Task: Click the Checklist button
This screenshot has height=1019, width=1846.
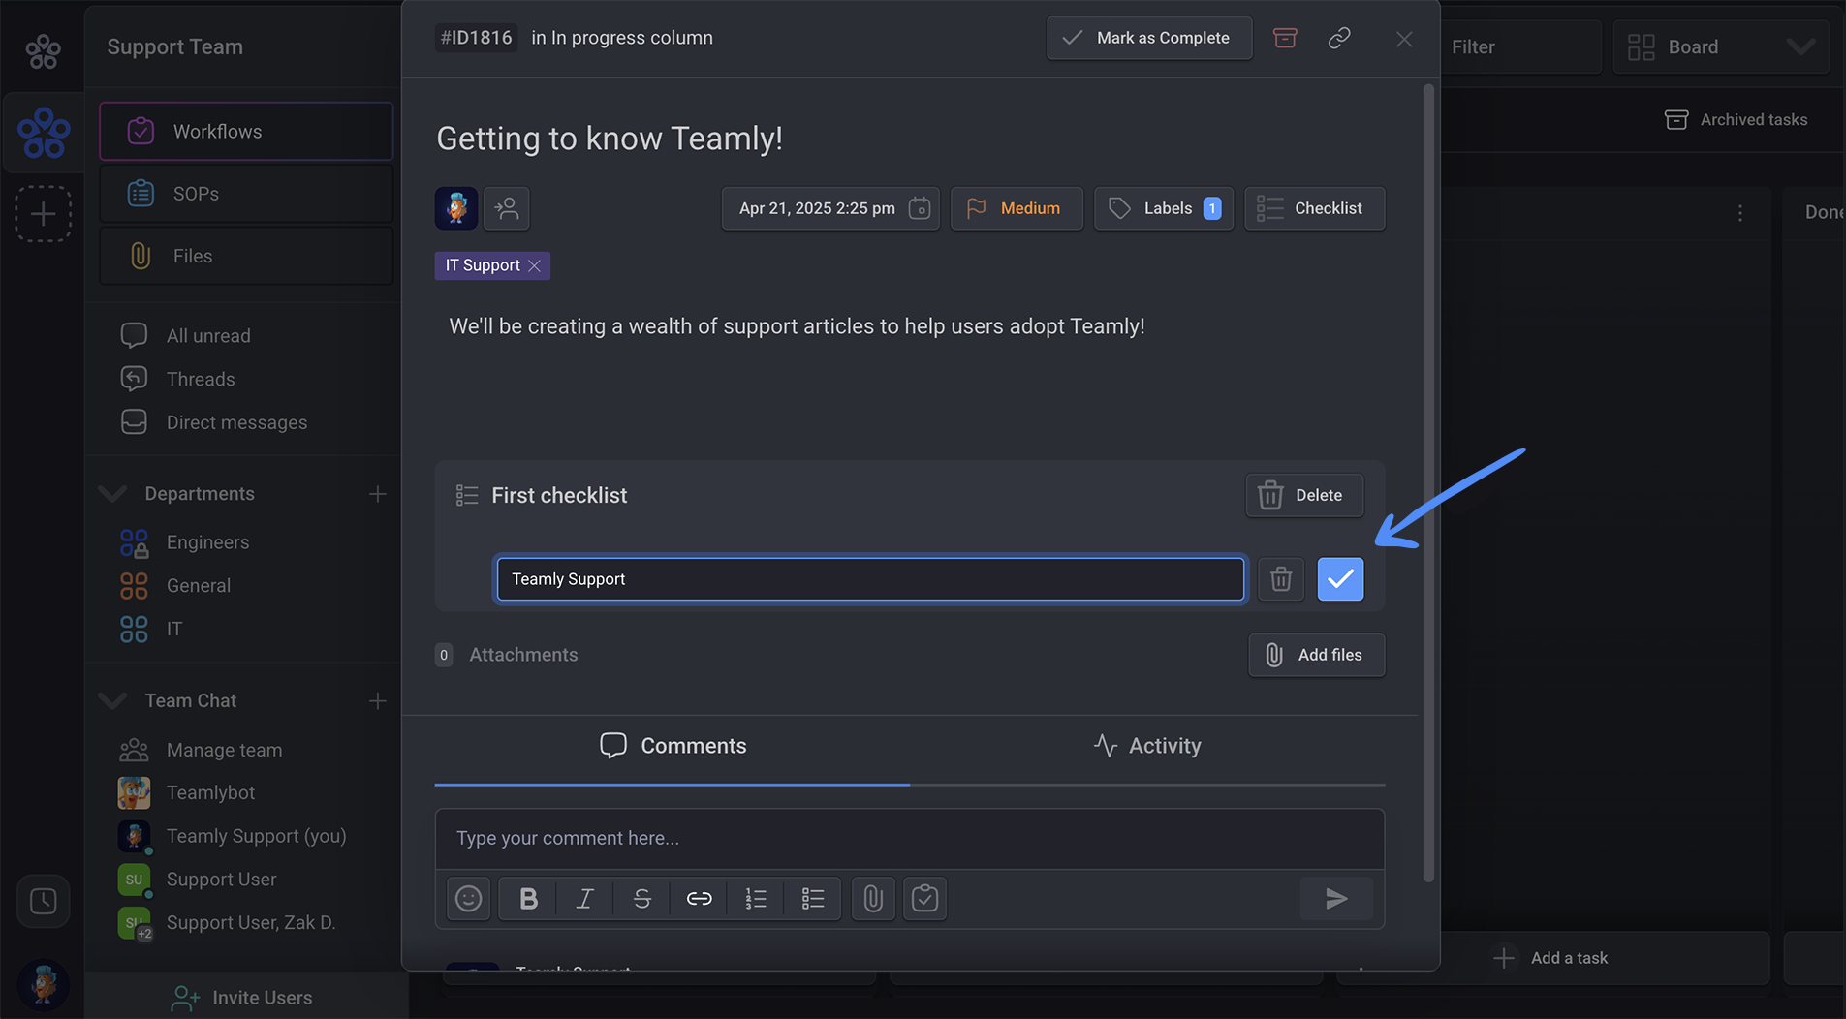Action: 1314,208
